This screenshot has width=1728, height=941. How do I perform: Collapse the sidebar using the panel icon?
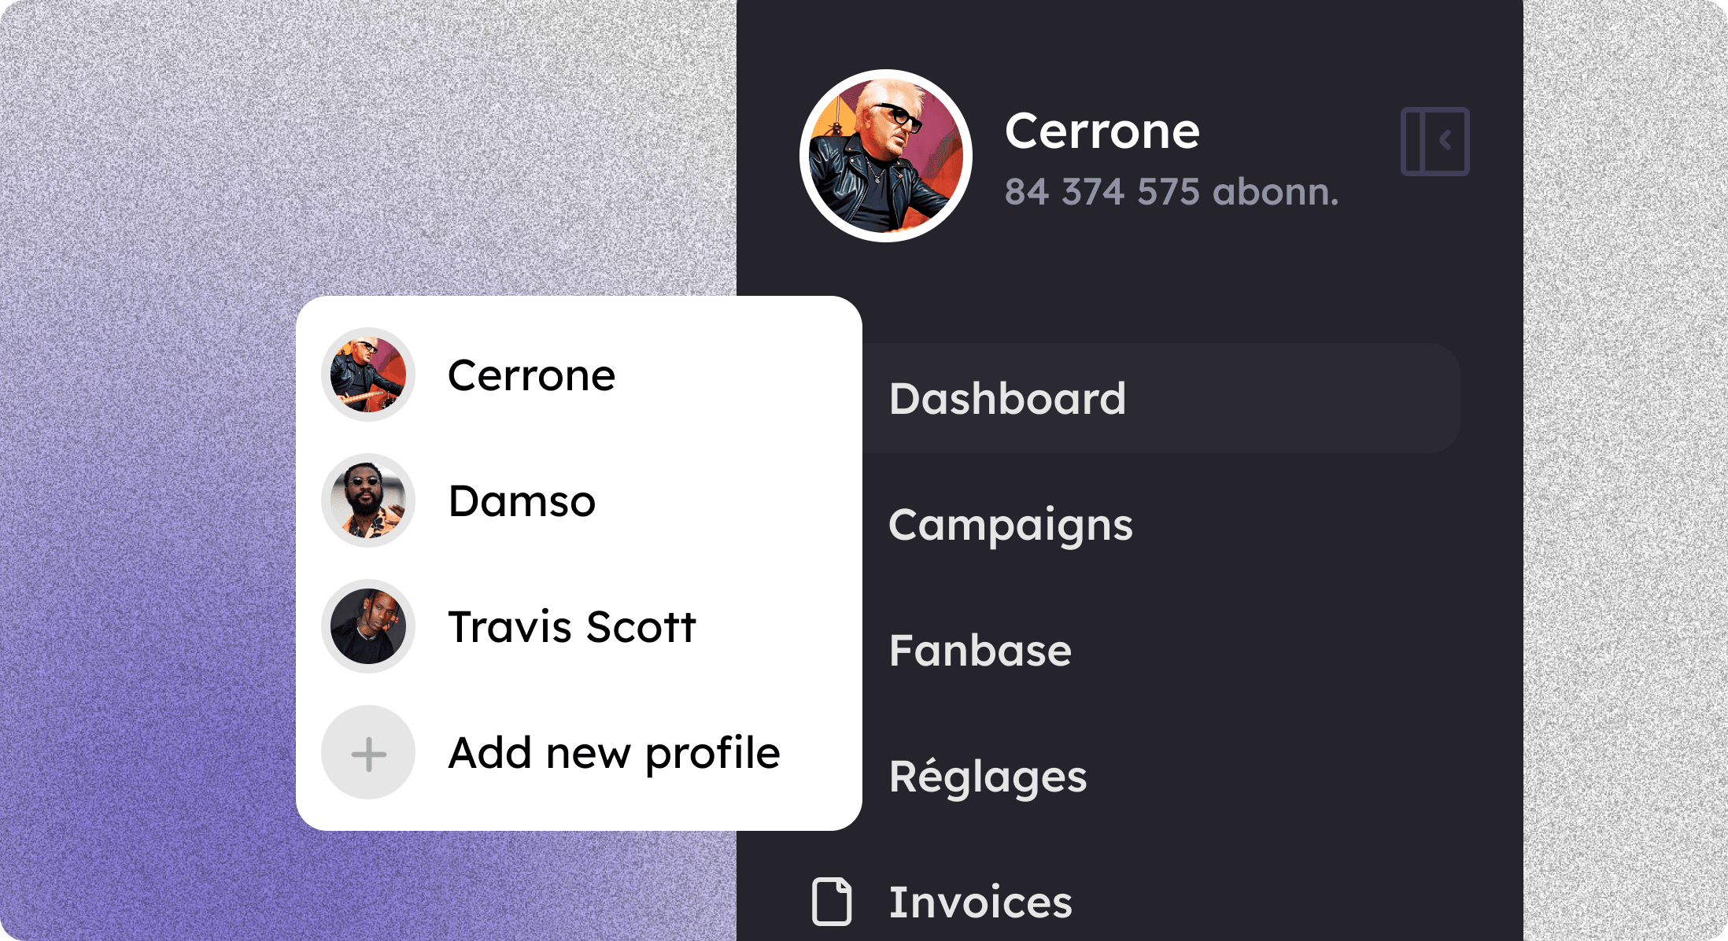pos(1434,142)
